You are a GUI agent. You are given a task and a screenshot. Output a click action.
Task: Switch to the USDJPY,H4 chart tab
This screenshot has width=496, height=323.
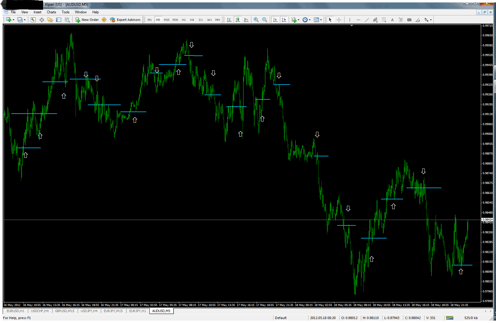(89, 311)
